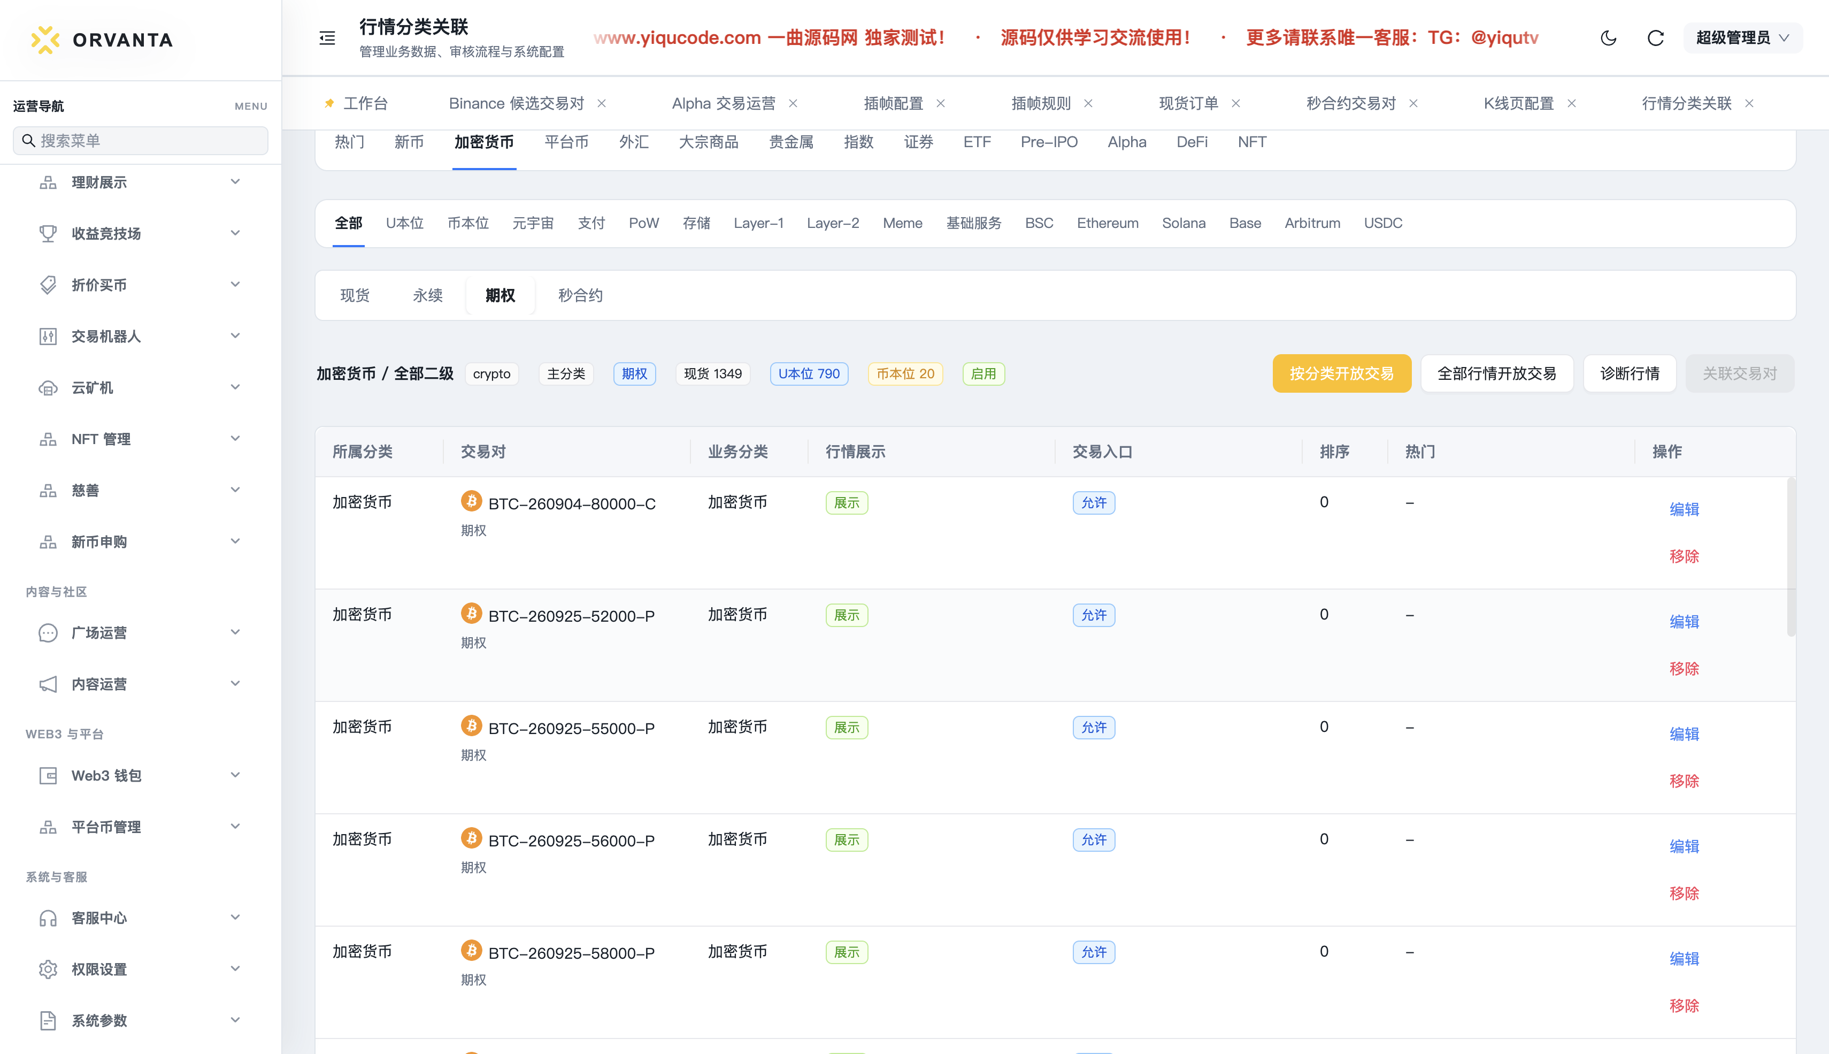The image size is (1829, 1054).
Task: Click 移除 for BTC-260925-58000-P
Action: (x=1684, y=1005)
